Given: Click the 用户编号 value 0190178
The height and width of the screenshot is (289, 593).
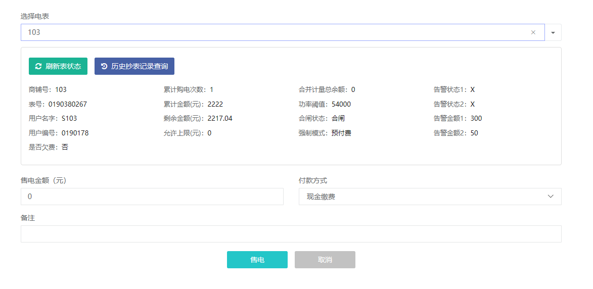Looking at the screenshot, I should point(75,133).
